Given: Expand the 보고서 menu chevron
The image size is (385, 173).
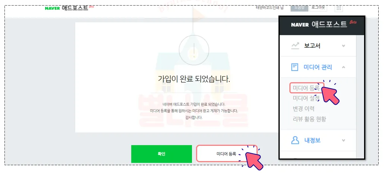Looking at the screenshot, I should point(344,46).
